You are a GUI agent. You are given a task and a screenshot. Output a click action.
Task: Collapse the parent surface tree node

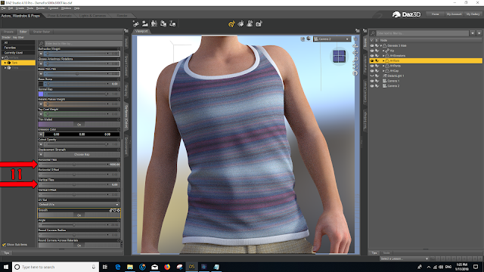[x=3, y=57]
